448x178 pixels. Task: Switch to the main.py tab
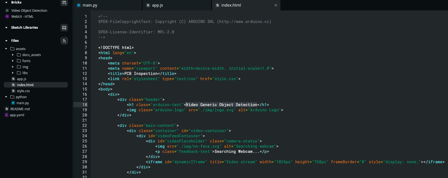(107, 5)
